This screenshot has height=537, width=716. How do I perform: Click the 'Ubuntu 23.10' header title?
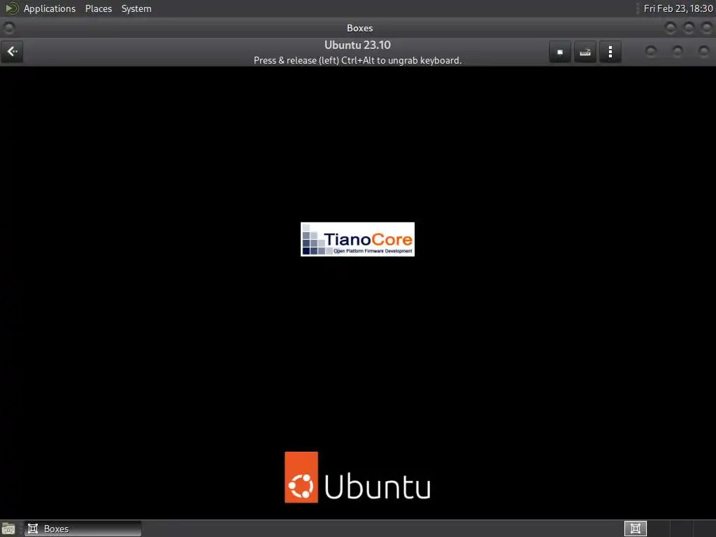pyautogui.click(x=357, y=45)
